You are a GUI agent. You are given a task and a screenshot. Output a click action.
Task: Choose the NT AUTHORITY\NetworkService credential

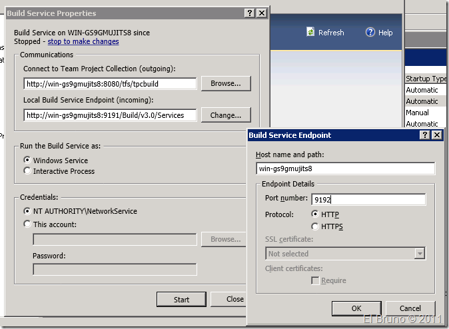(27, 211)
